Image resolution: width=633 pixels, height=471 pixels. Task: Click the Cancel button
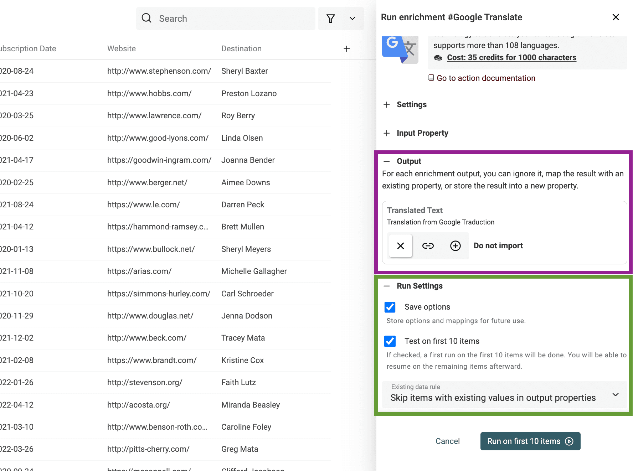click(448, 441)
